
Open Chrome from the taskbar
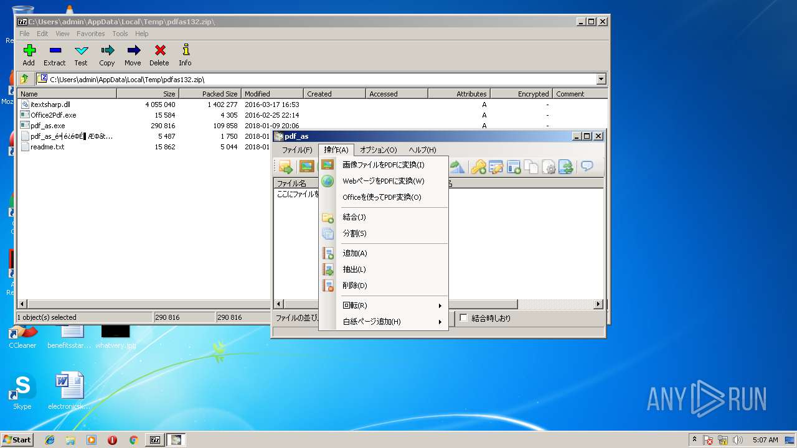coord(133,440)
